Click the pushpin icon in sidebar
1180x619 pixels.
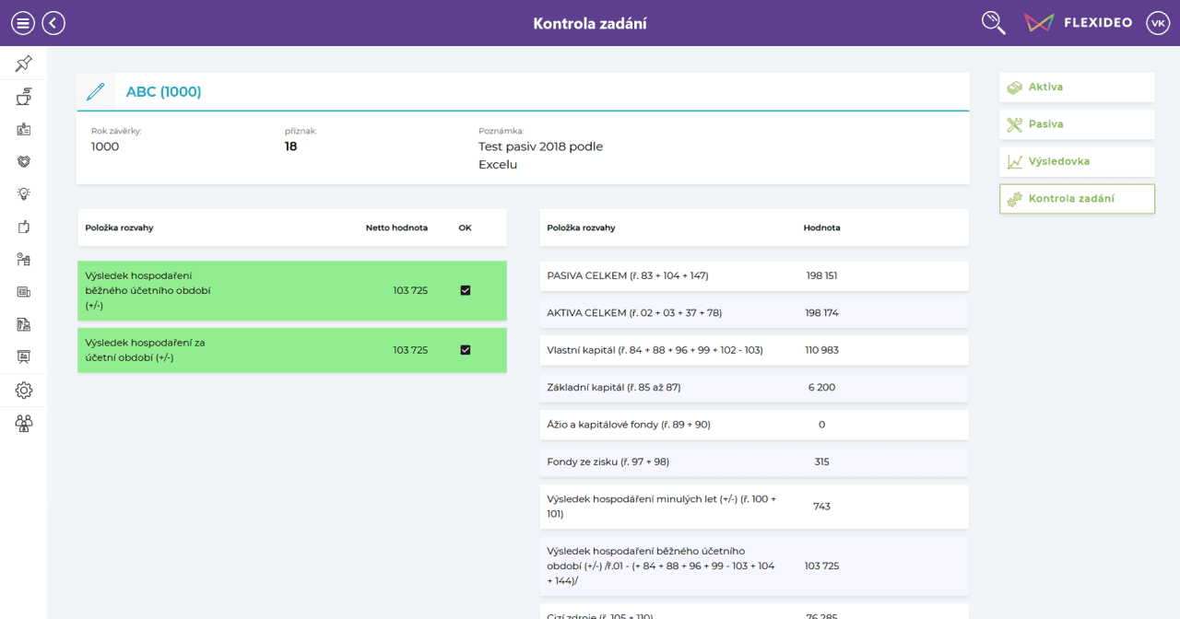point(24,64)
